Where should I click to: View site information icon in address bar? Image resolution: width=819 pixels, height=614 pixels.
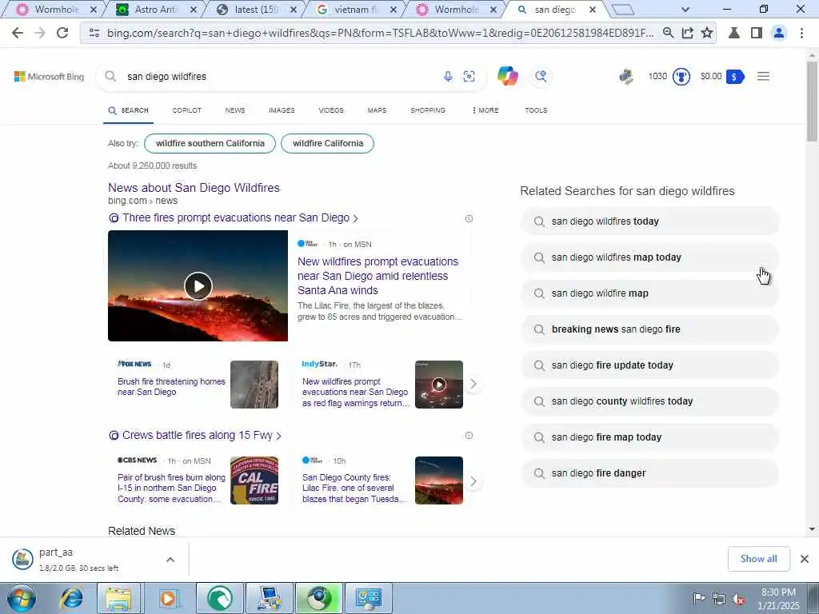(94, 33)
